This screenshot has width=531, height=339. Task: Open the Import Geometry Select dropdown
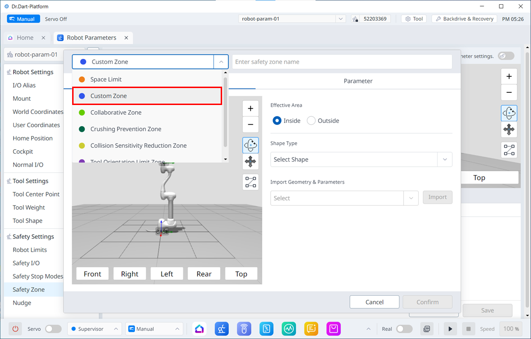click(344, 198)
